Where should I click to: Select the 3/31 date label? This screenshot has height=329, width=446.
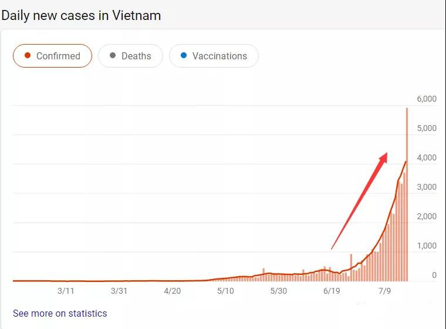(119, 291)
